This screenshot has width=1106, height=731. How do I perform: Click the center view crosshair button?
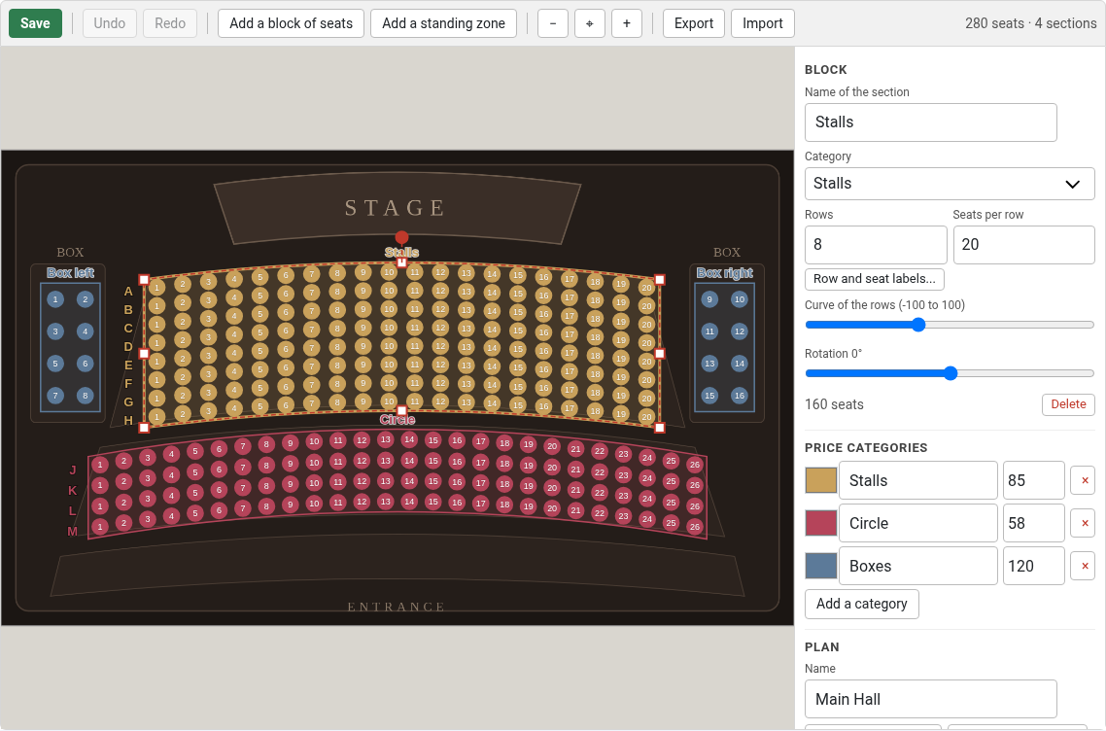tap(590, 23)
